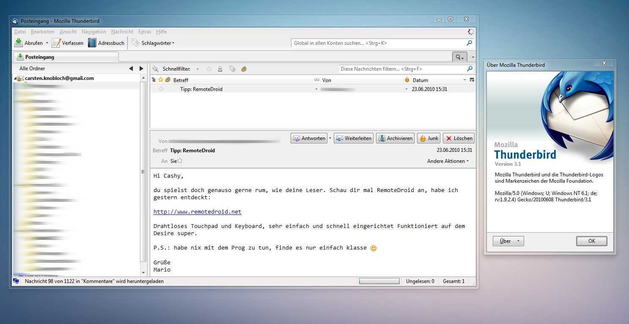Mark message as Junk

click(x=428, y=138)
